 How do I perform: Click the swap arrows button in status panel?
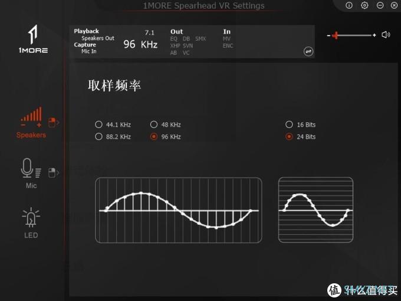point(308,51)
